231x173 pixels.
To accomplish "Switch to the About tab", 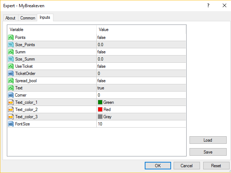I will coord(10,18).
